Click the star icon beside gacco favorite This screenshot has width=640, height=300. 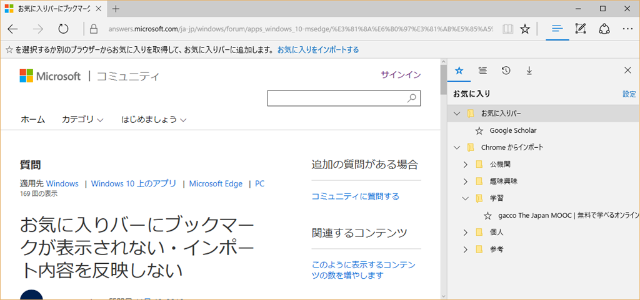click(x=487, y=216)
